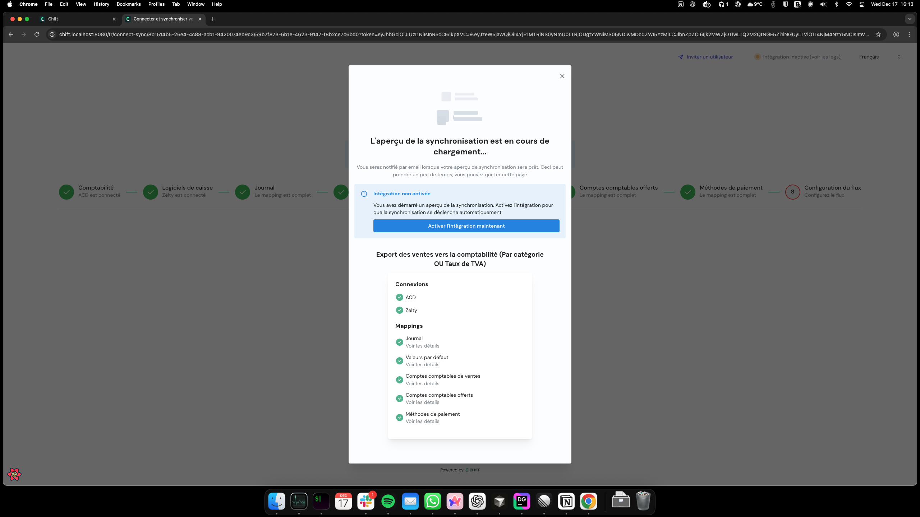Open the tab search dropdown arrow

[x=910, y=19]
